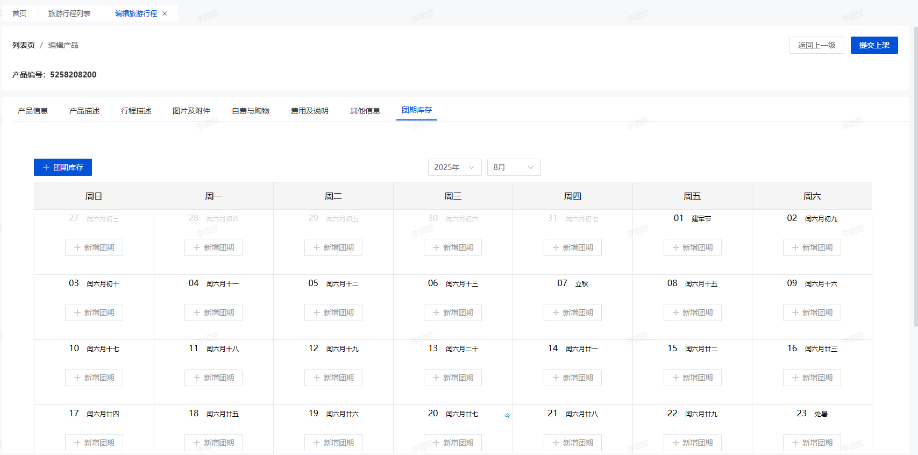This screenshot has height=455, width=918.
Task: Add 新增团期 for date 10
Action: pos(94,378)
